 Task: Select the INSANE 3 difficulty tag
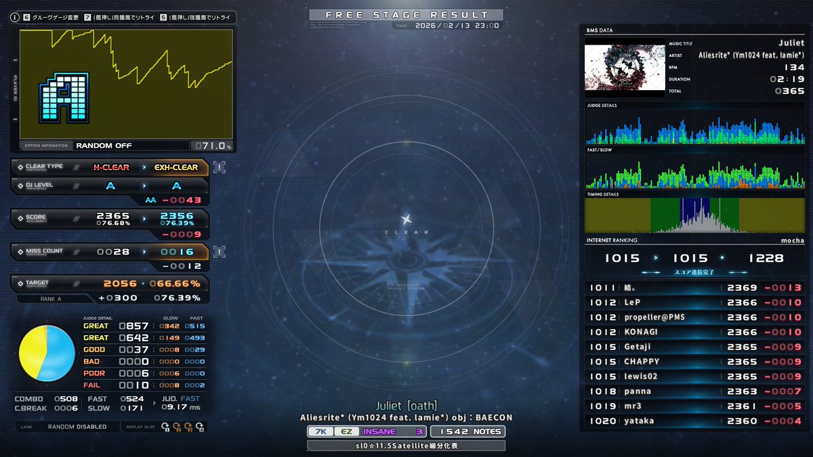(x=393, y=431)
